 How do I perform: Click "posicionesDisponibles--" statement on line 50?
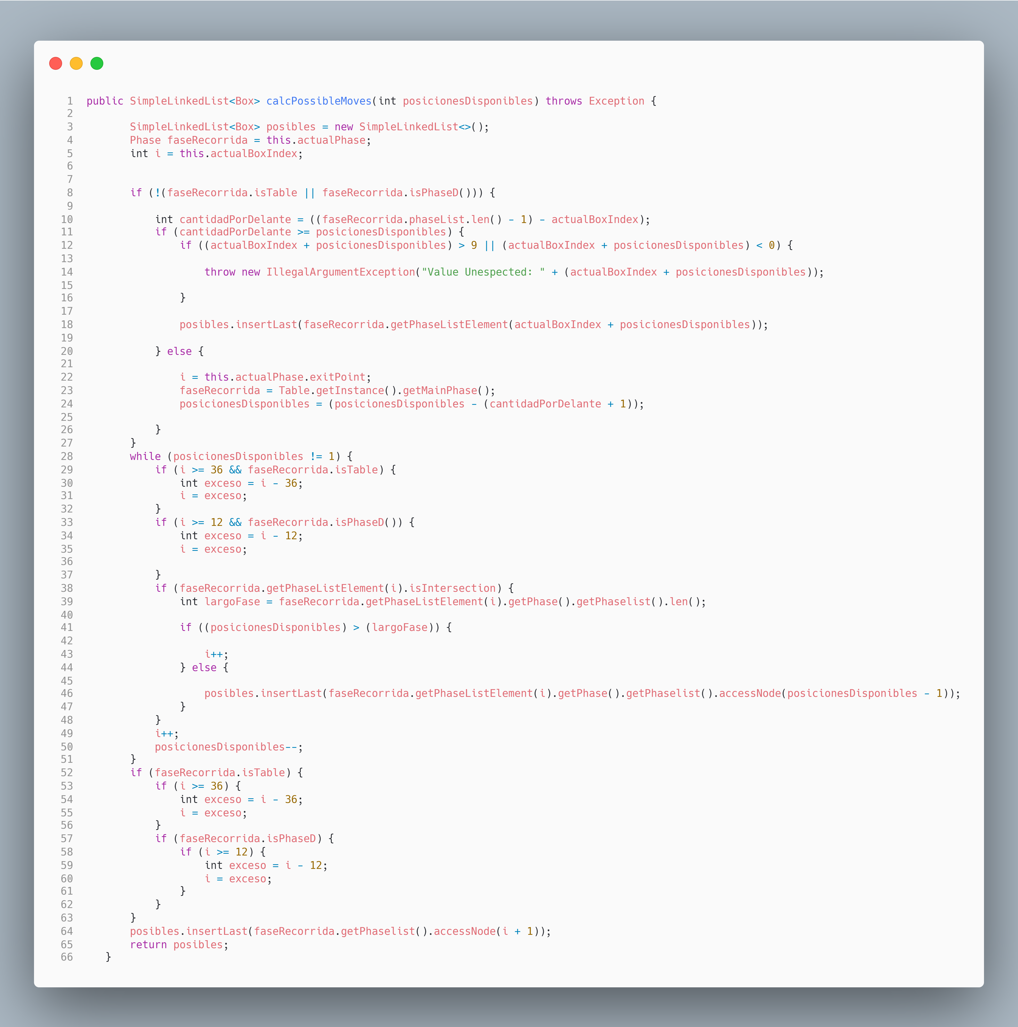[x=226, y=747]
